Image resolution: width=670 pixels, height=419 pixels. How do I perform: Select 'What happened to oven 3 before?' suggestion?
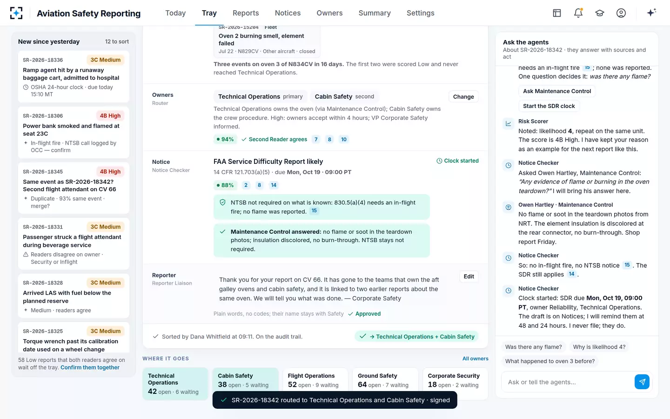[550, 361]
